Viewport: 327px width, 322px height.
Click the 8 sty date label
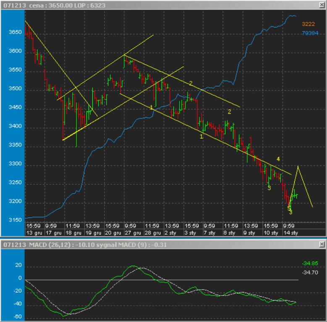pos(229,233)
